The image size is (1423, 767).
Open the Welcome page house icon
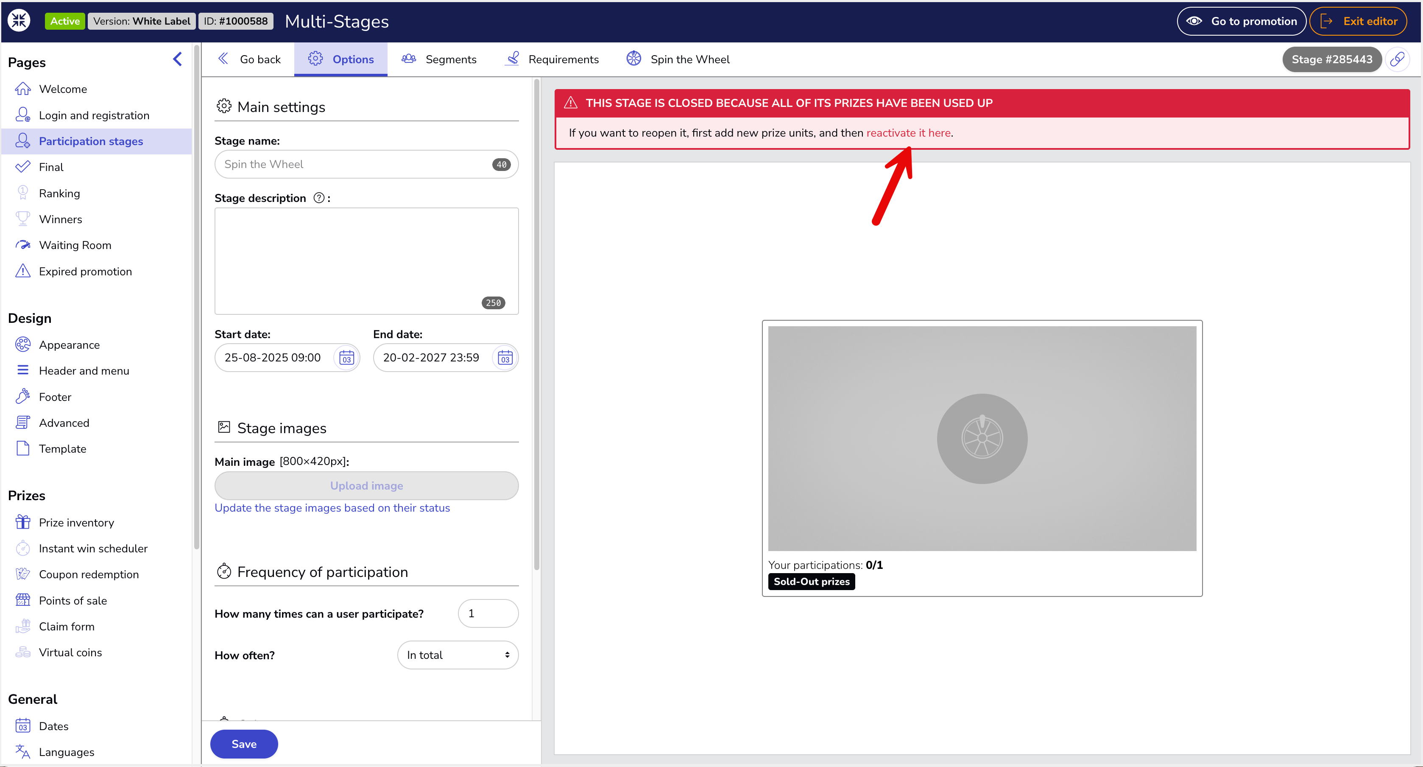pos(22,89)
